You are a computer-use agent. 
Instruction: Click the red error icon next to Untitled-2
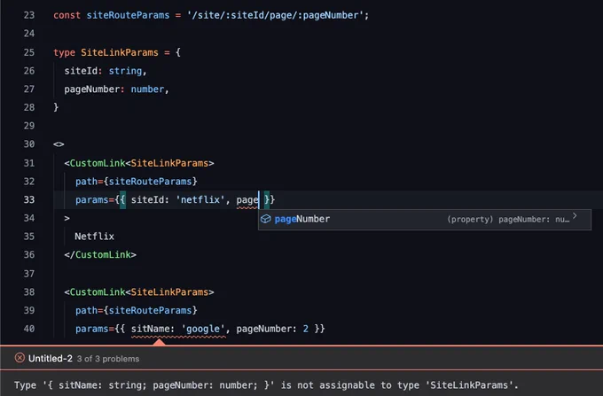point(20,358)
